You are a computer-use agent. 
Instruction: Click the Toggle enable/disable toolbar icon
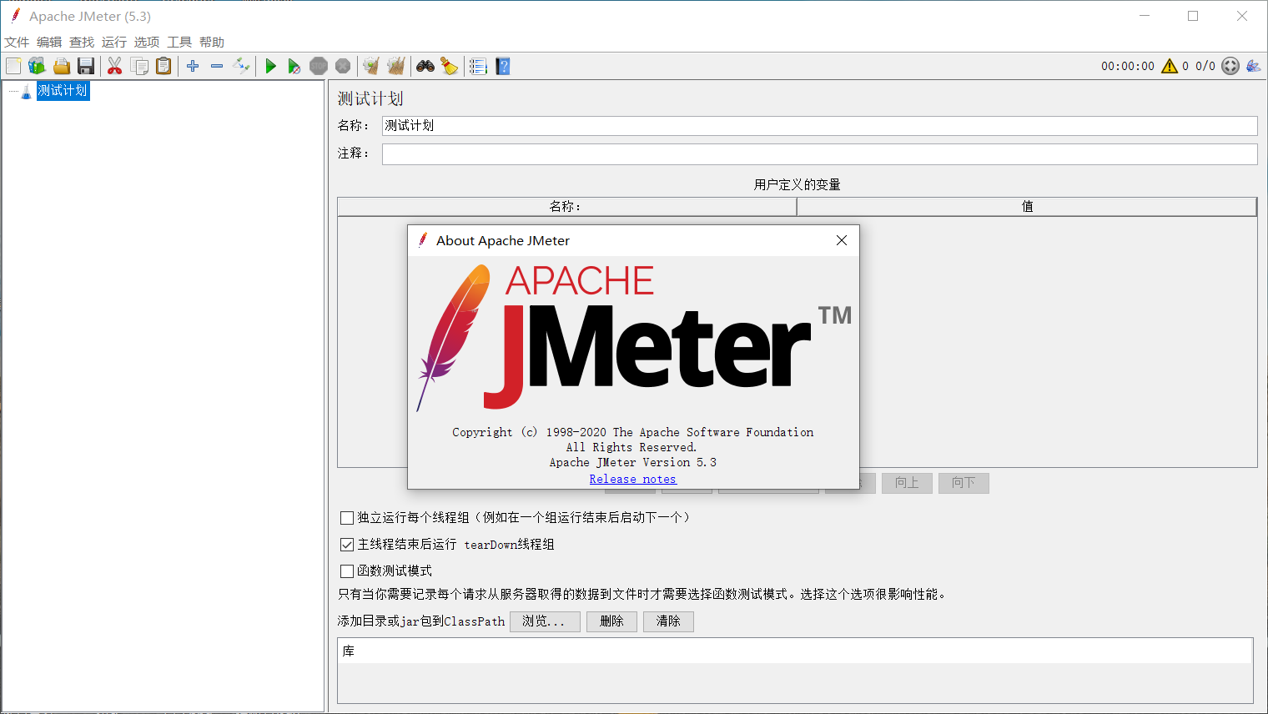241,66
